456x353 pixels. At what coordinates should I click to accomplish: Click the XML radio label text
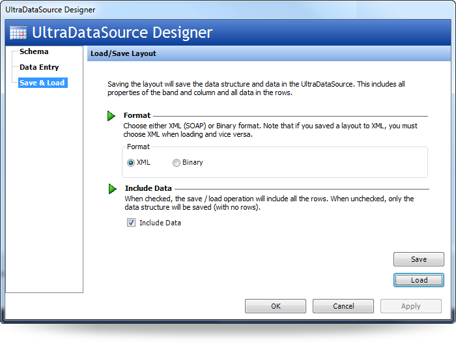143,162
